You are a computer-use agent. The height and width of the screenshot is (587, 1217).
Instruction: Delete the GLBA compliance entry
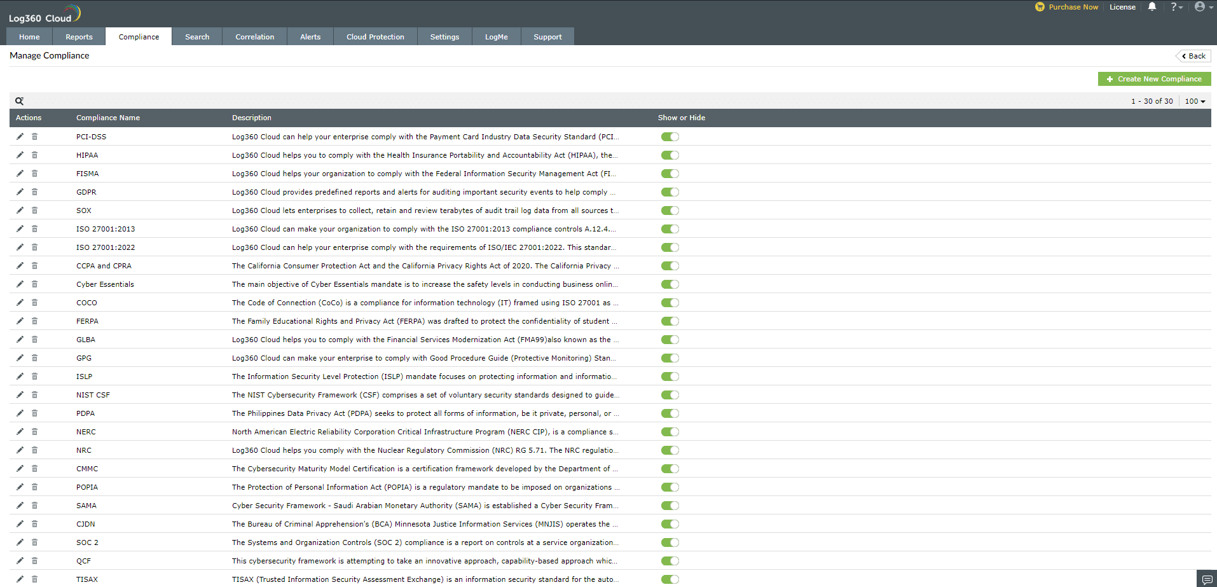point(34,340)
